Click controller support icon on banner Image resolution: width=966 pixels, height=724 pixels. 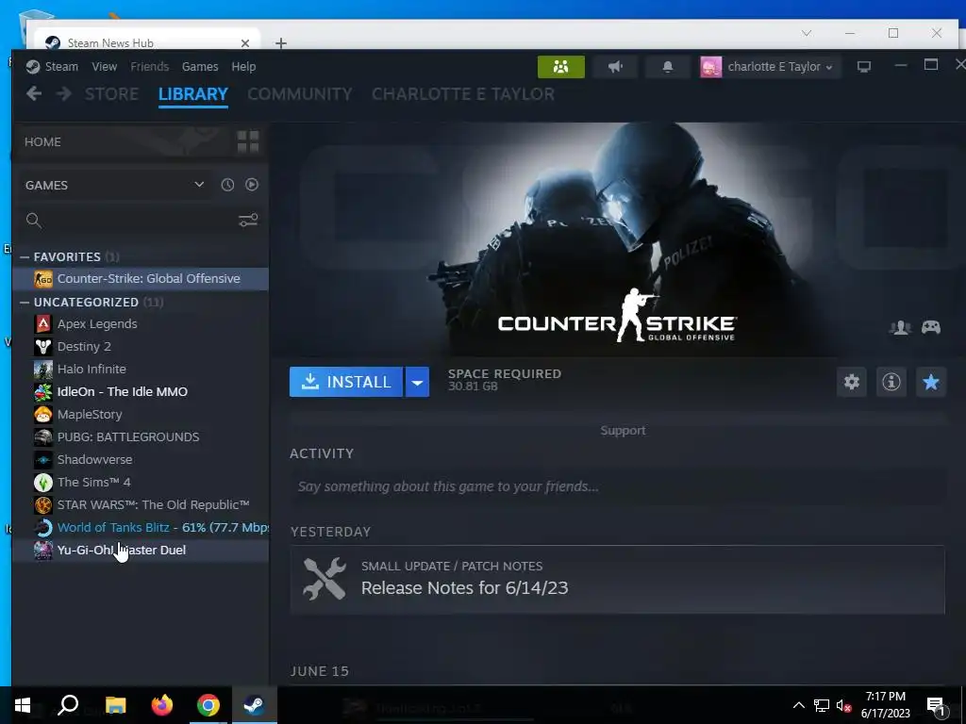point(931,327)
